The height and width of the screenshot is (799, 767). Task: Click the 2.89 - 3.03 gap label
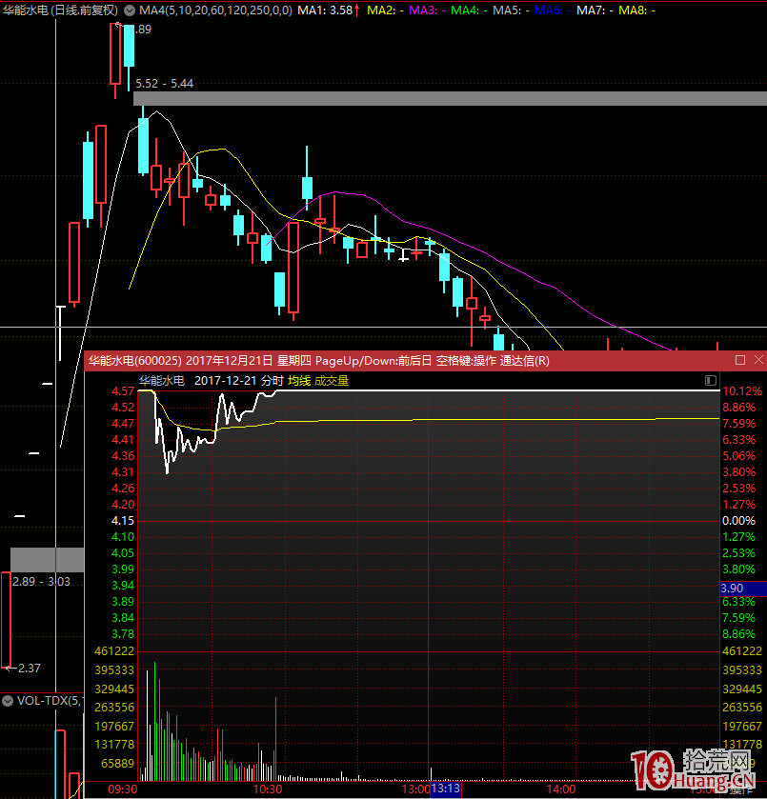41,582
